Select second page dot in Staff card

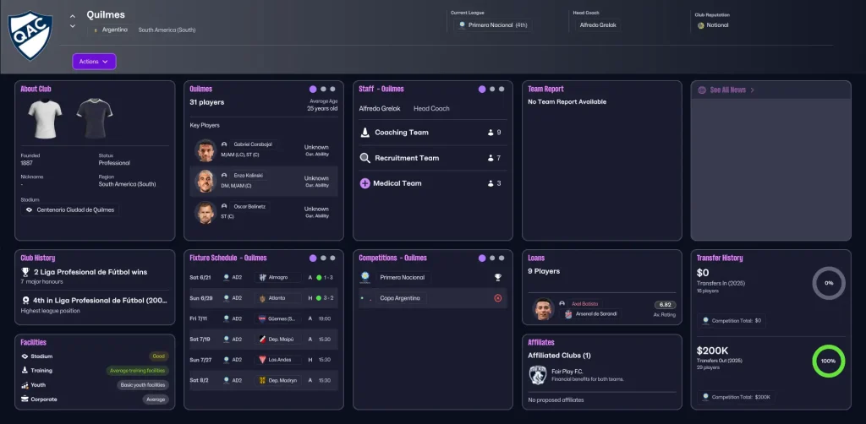coord(493,90)
